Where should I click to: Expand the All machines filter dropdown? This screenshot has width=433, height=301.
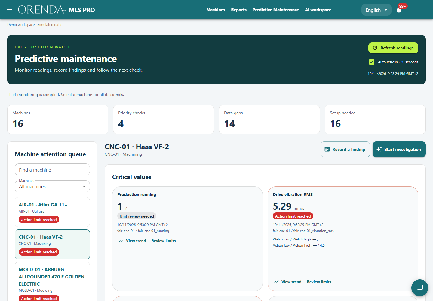[x=52, y=186]
